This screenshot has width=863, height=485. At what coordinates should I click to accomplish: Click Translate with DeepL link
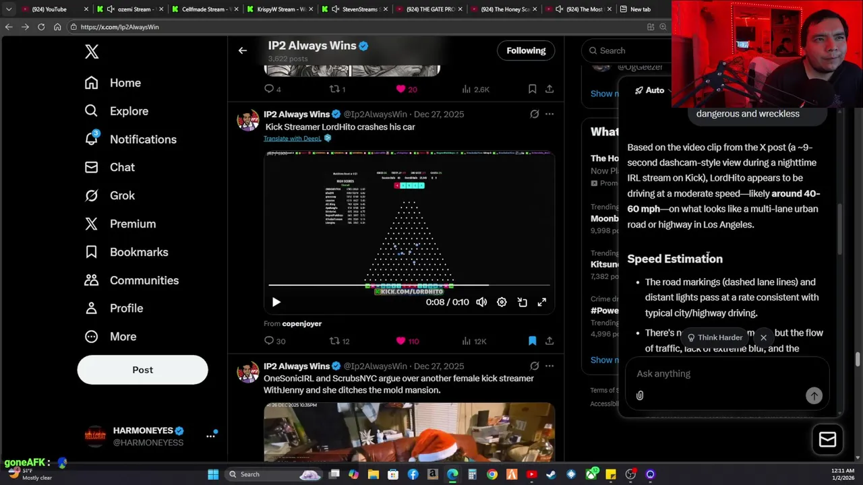click(x=293, y=138)
